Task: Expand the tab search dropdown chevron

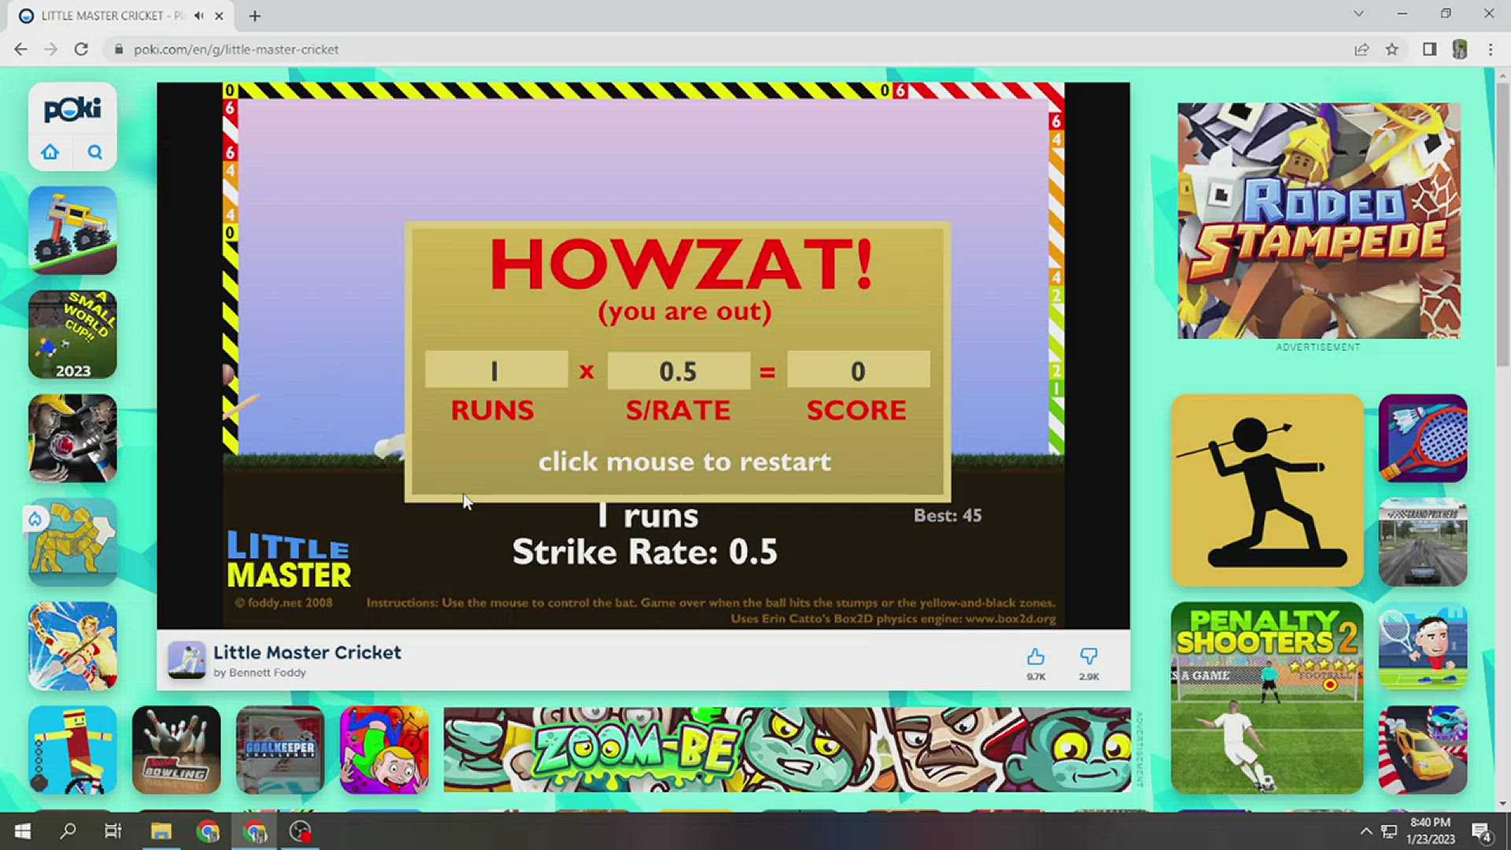Action: click(1358, 14)
